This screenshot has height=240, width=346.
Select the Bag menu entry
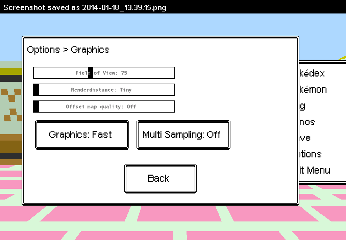click(302, 106)
